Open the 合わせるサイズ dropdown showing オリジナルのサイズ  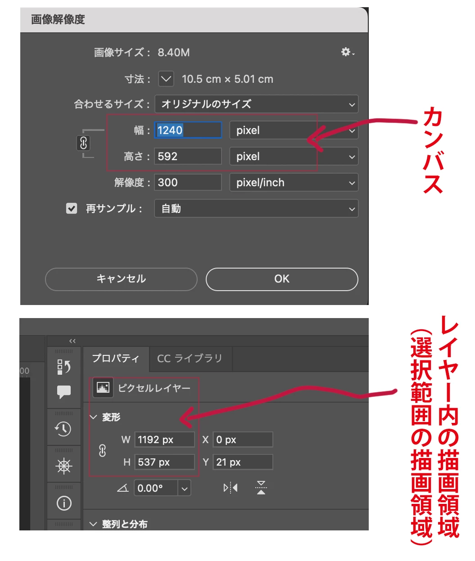tap(257, 104)
